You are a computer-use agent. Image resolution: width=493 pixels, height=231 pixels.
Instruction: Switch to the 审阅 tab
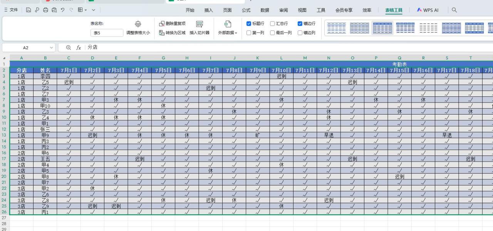[283, 10]
